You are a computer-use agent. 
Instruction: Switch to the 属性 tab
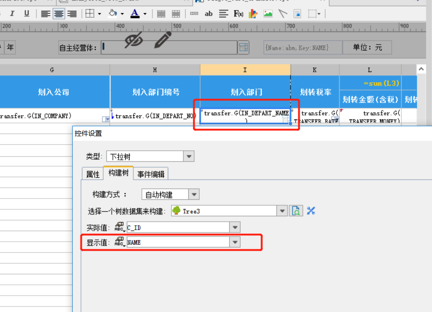click(x=93, y=174)
